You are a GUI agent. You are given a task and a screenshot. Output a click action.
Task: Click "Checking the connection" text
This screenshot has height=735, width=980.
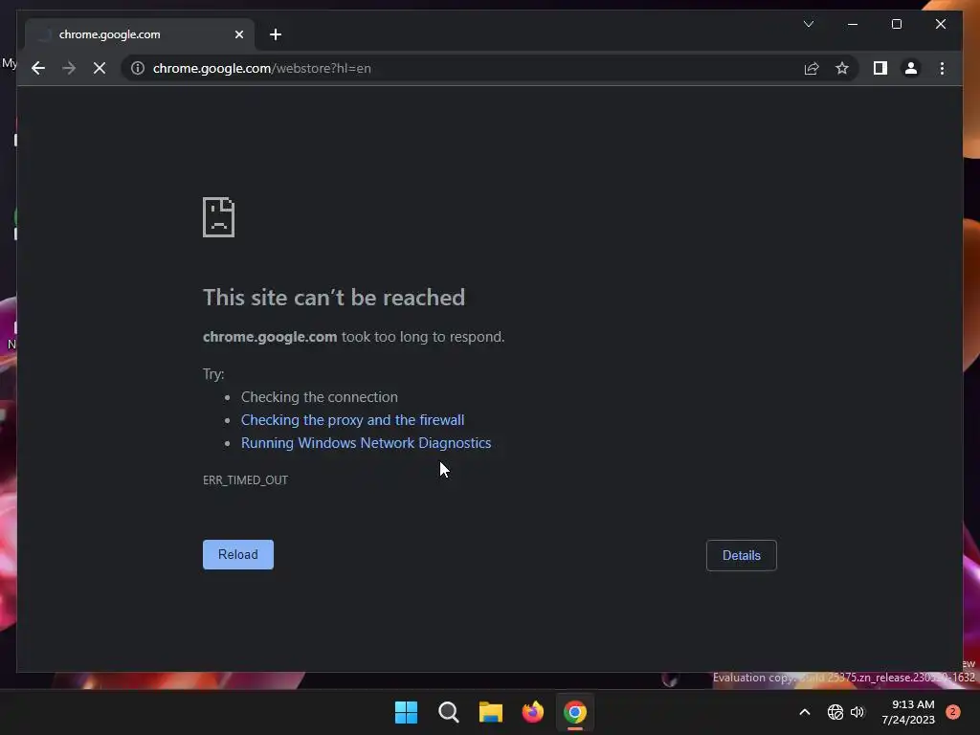click(x=320, y=397)
